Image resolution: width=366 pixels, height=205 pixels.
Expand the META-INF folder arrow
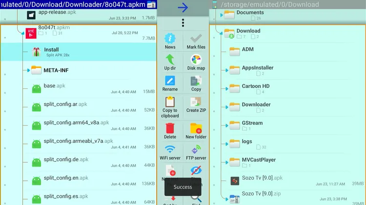tap(28, 70)
